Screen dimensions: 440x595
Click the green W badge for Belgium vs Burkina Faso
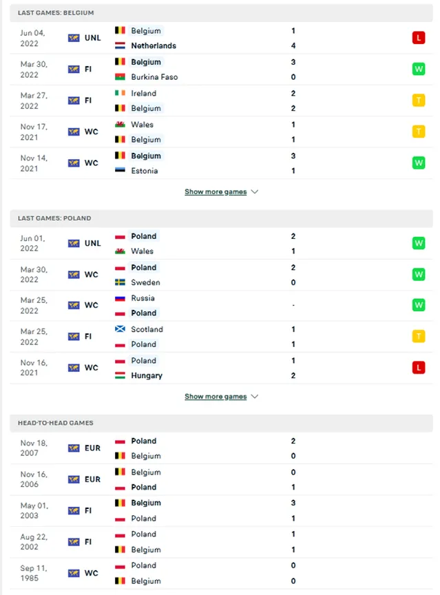coord(419,69)
